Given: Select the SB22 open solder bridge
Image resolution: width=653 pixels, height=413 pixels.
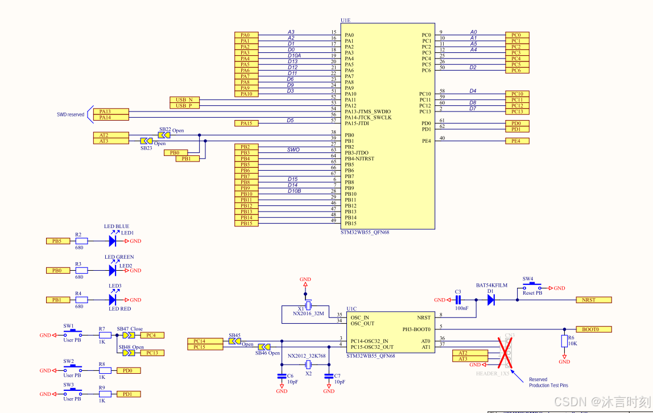Looking at the screenshot, I should click(x=164, y=135).
